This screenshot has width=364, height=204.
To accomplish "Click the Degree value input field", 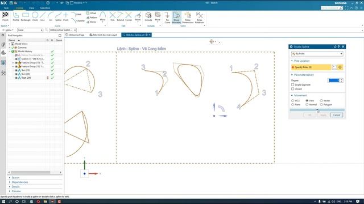I will (334, 80).
